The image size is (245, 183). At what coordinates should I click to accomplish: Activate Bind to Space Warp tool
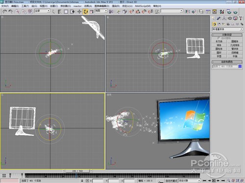point(30,12)
